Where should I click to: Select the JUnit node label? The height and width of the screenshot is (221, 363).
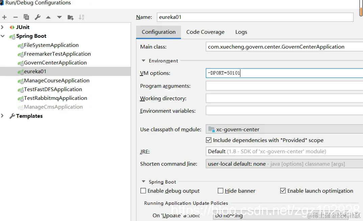[x=23, y=27]
